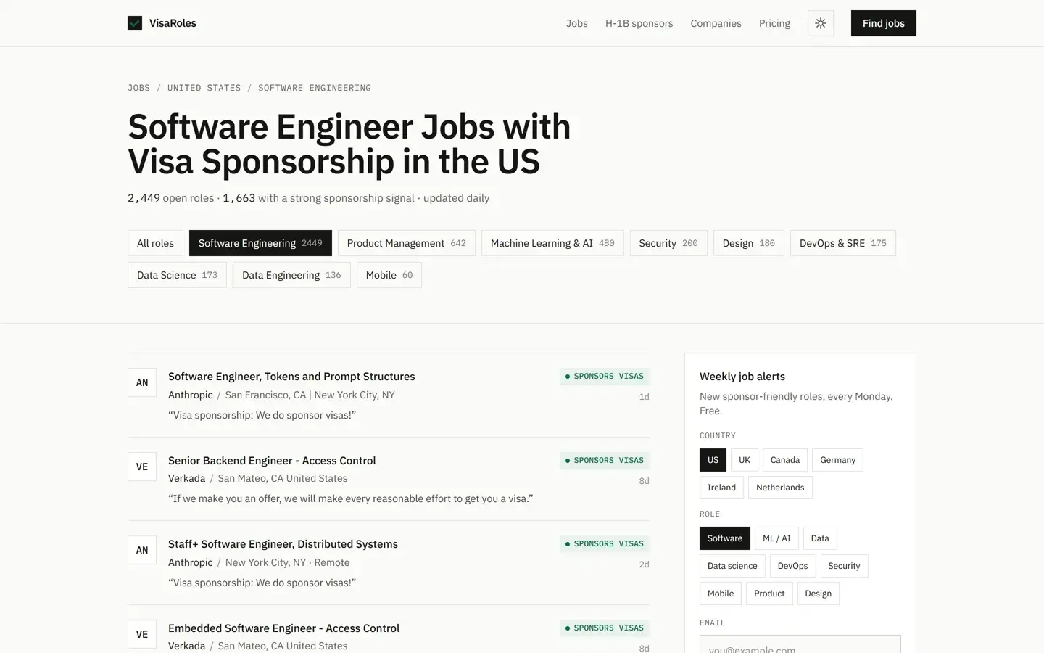Click VE avatar of Senior Backend Engineer job
The image size is (1044, 653).
pos(142,467)
